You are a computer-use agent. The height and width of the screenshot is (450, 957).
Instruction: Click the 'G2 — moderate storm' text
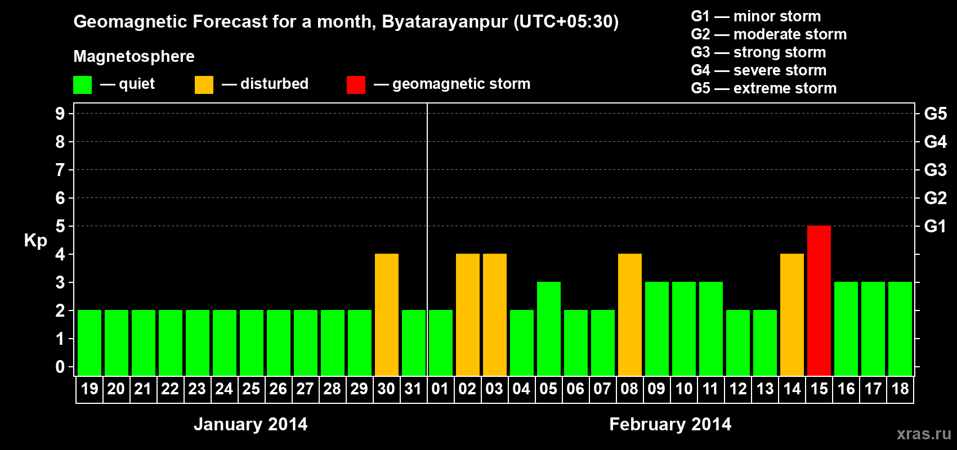point(769,34)
